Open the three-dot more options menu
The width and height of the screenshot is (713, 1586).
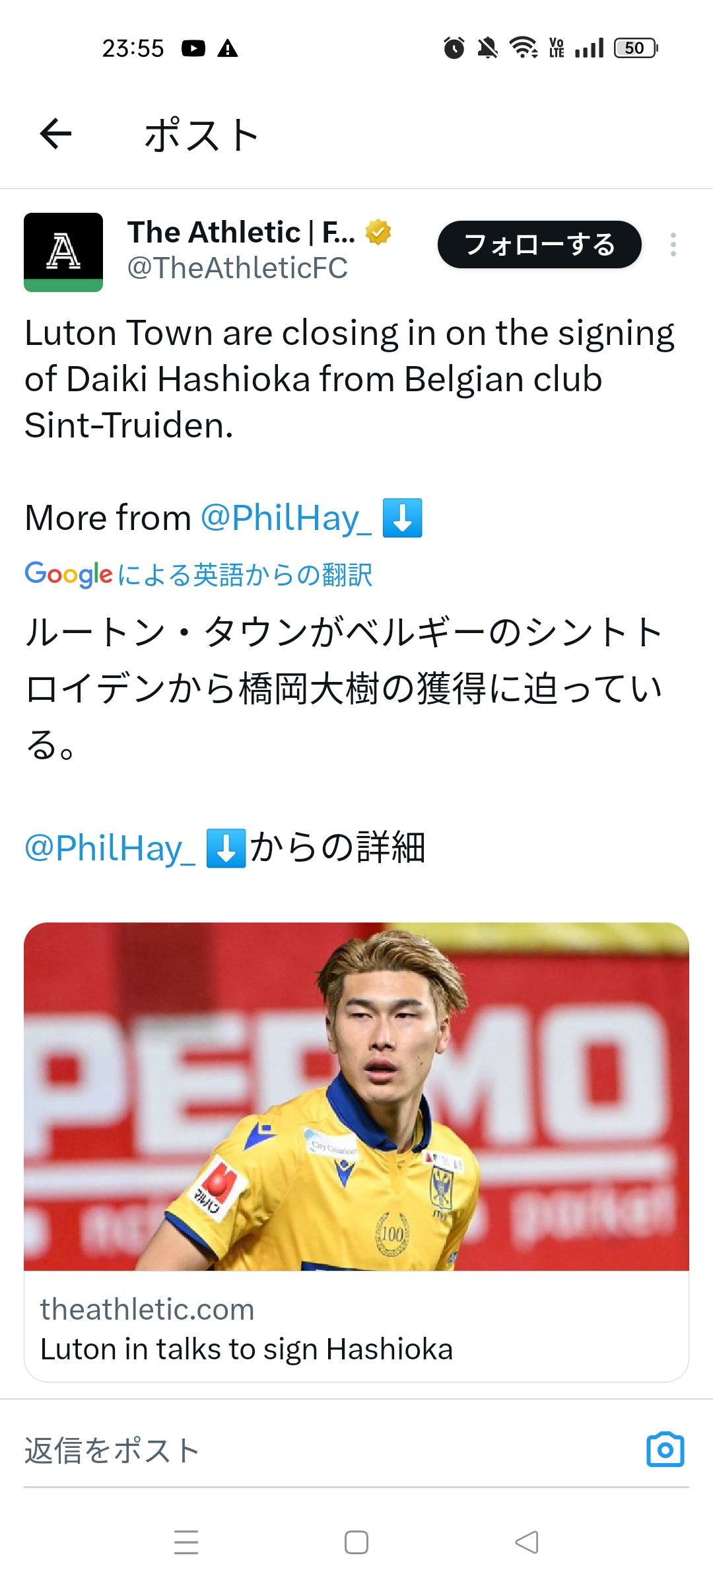tap(673, 245)
